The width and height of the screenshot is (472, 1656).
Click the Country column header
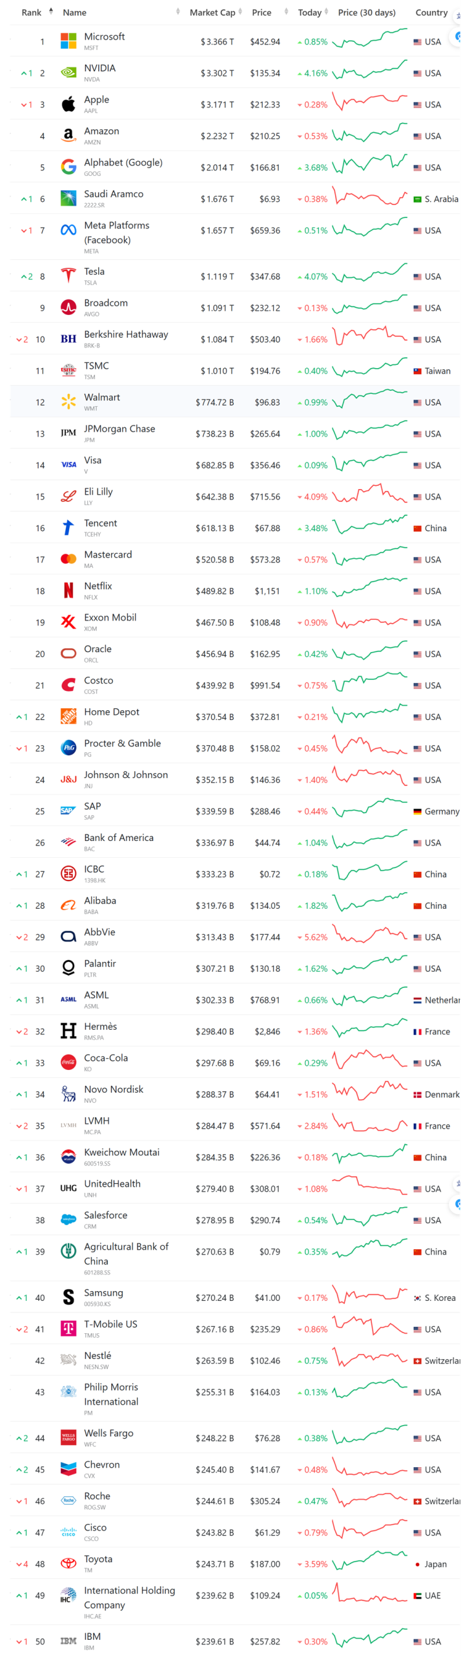pyautogui.click(x=431, y=12)
